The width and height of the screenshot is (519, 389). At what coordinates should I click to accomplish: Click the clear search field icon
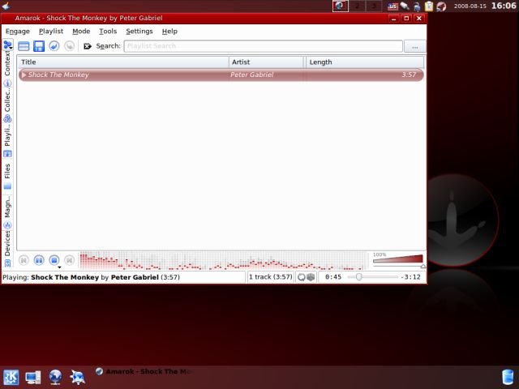point(88,46)
